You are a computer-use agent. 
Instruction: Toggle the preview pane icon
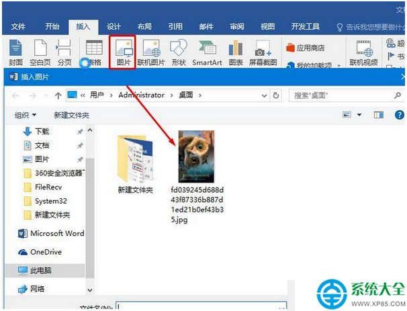(x=378, y=115)
